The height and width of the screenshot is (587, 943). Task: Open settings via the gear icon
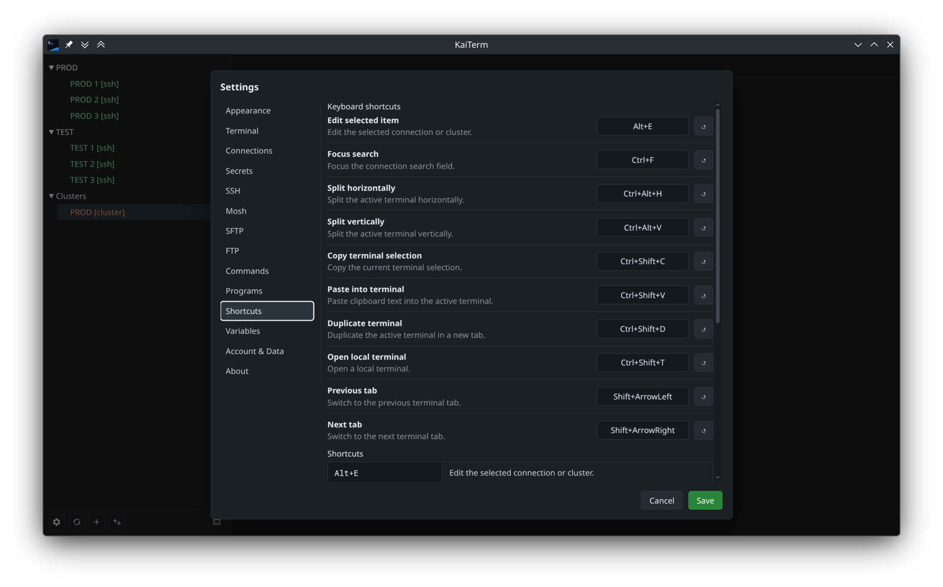[x=57, y=522]
